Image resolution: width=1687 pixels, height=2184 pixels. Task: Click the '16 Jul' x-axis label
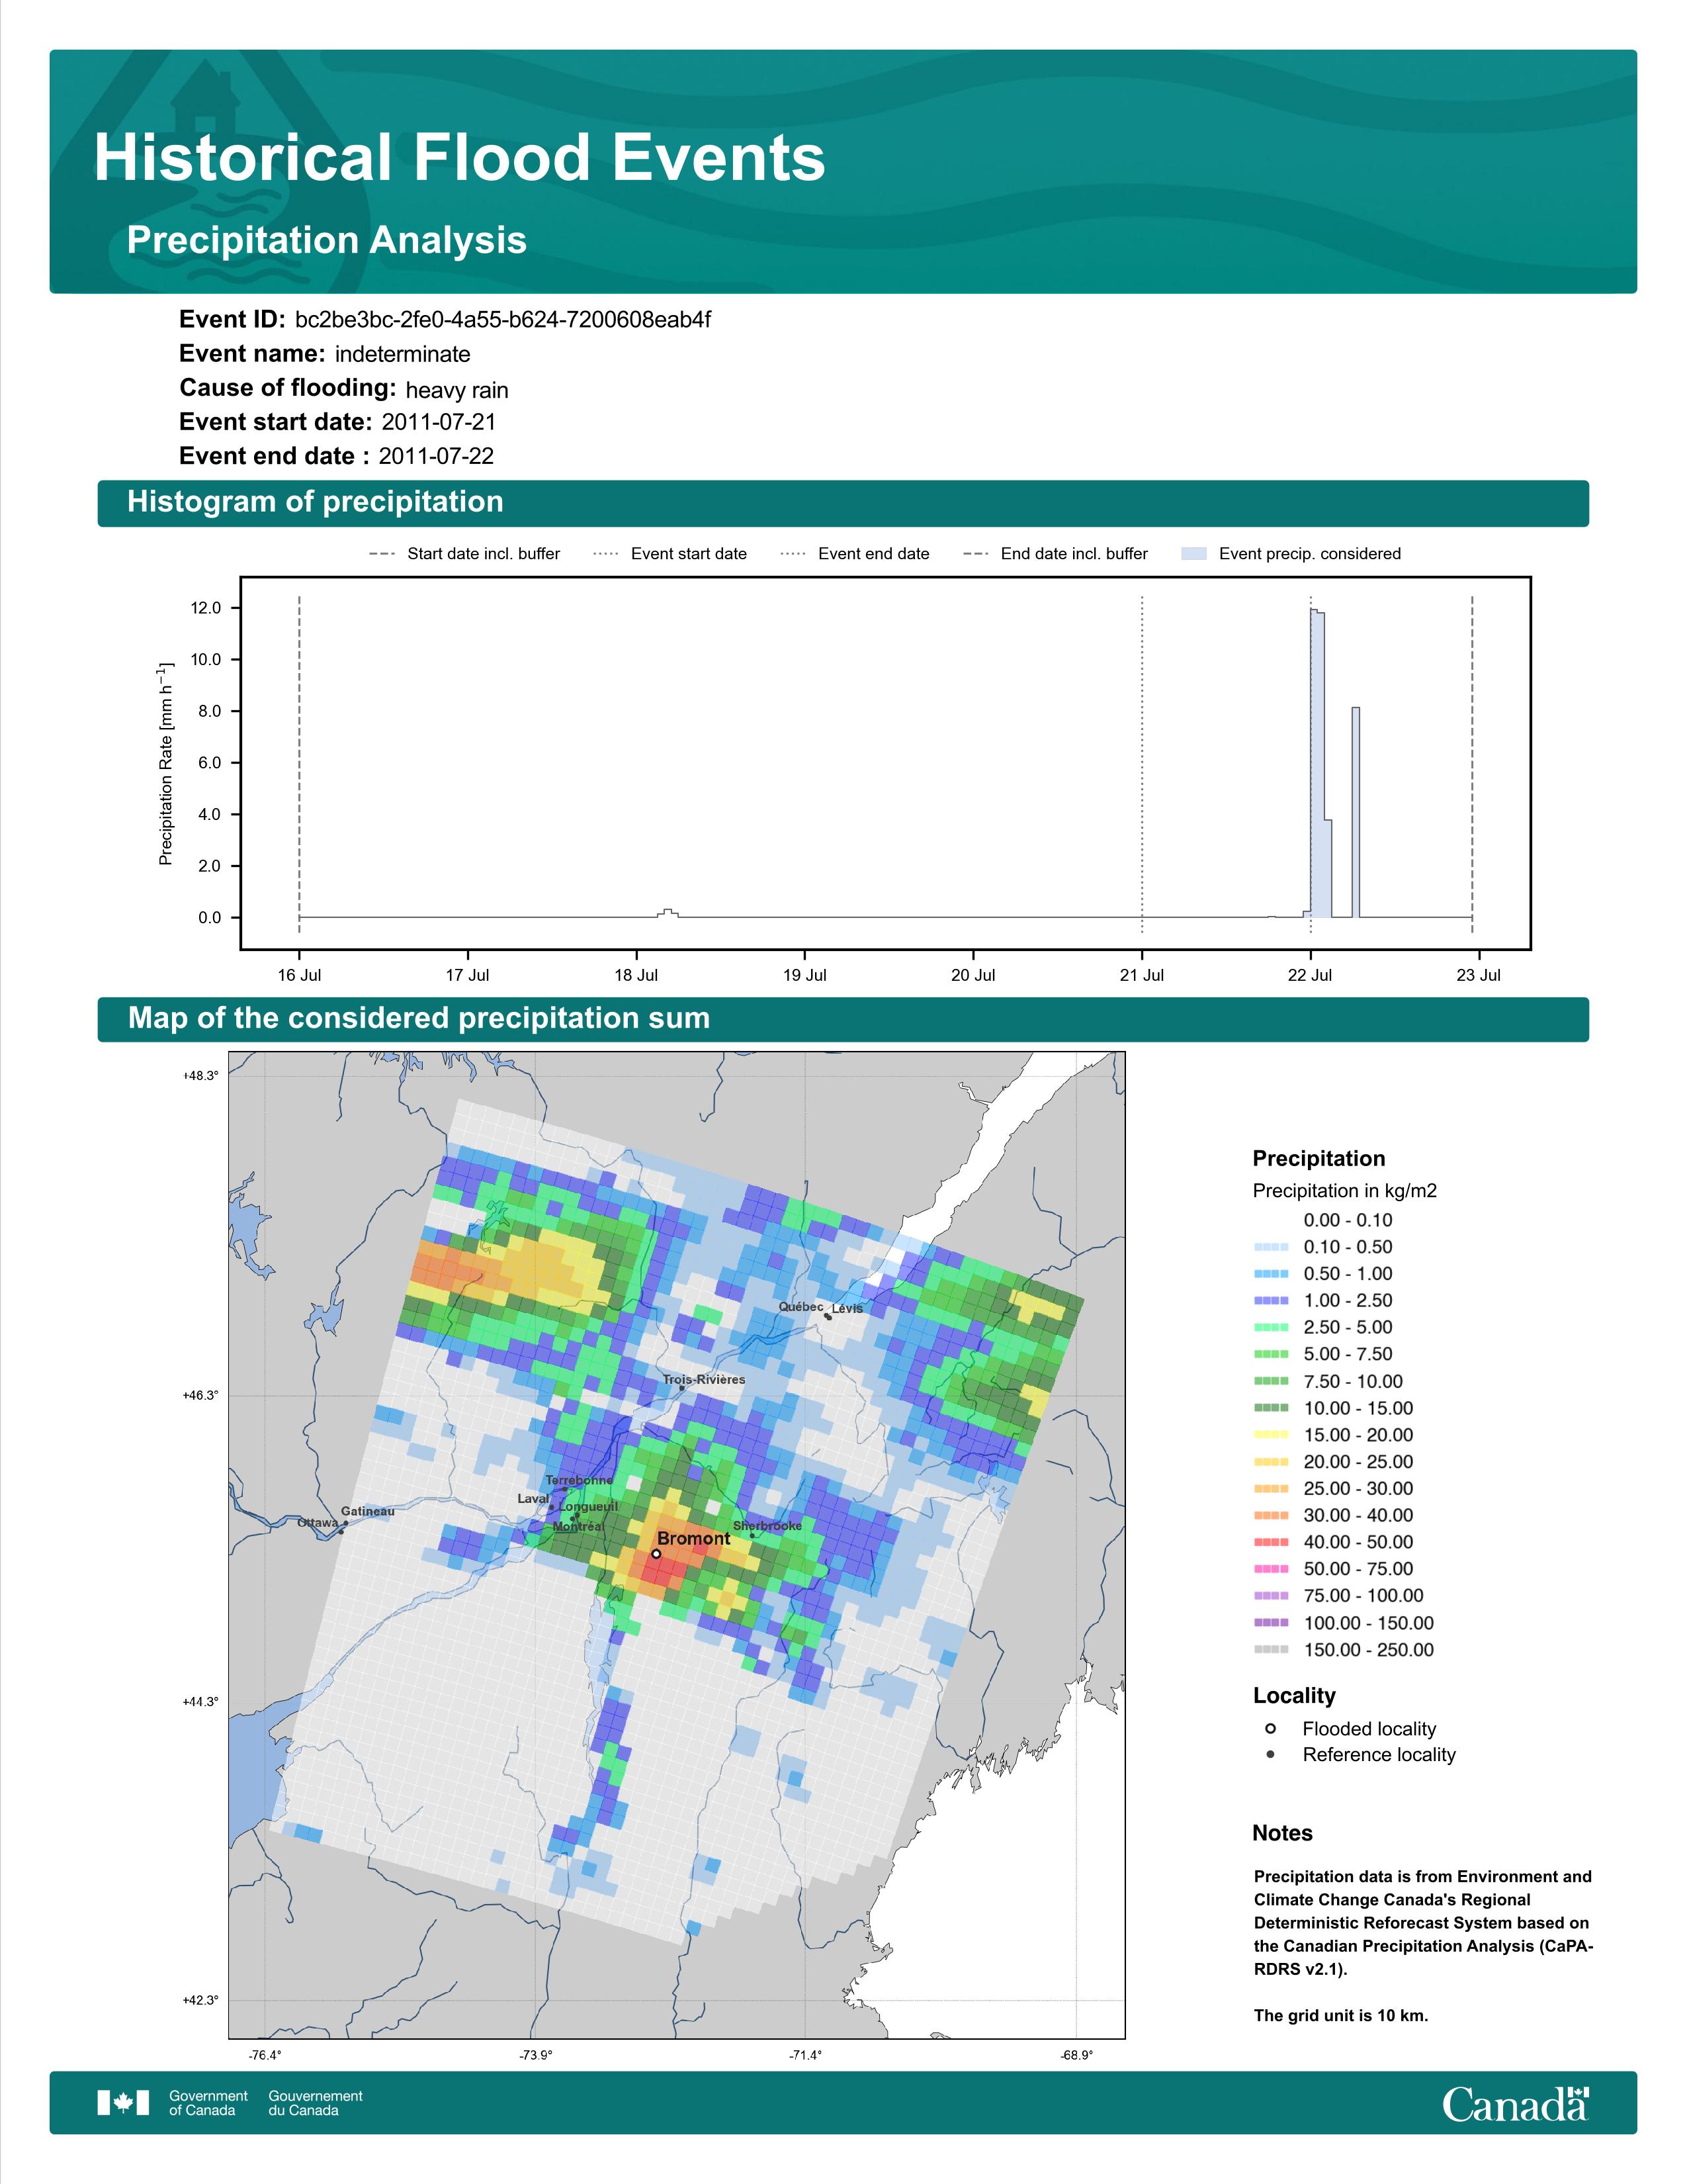(x=299, y=975)
